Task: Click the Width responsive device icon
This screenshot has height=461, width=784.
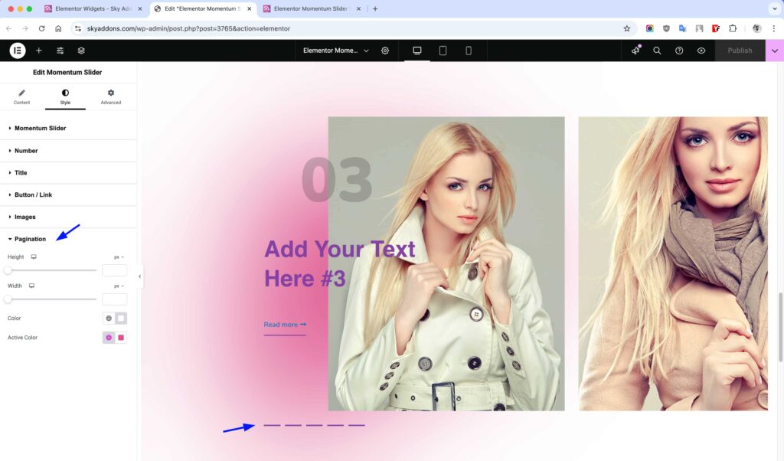Action: coord(31,286)
